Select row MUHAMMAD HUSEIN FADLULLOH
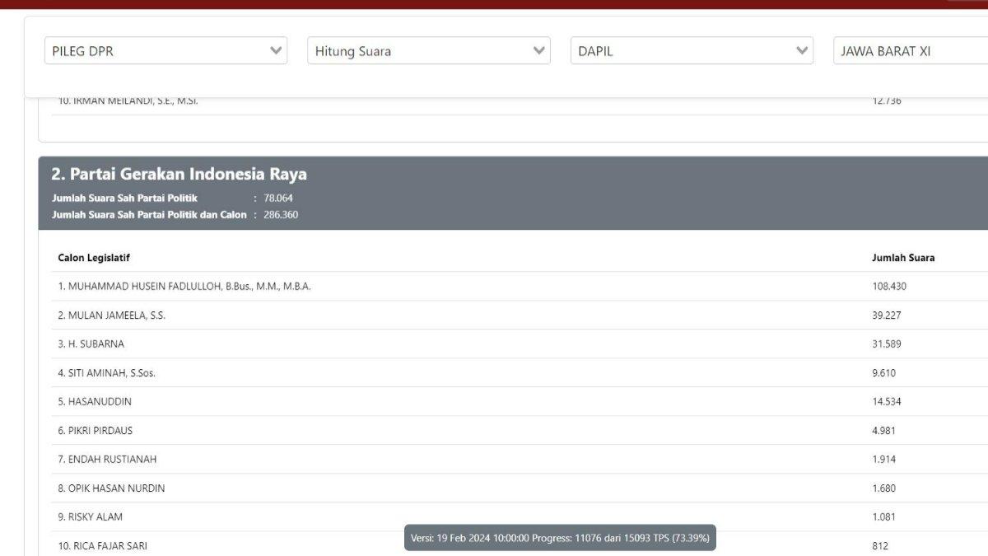988x556 pixels. tap(520, 286)
